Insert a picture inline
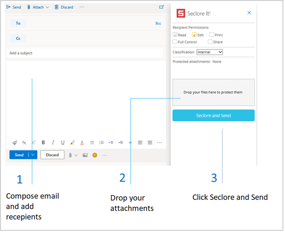Viewport: 285px width, 233px height. [x=85, y=156]
